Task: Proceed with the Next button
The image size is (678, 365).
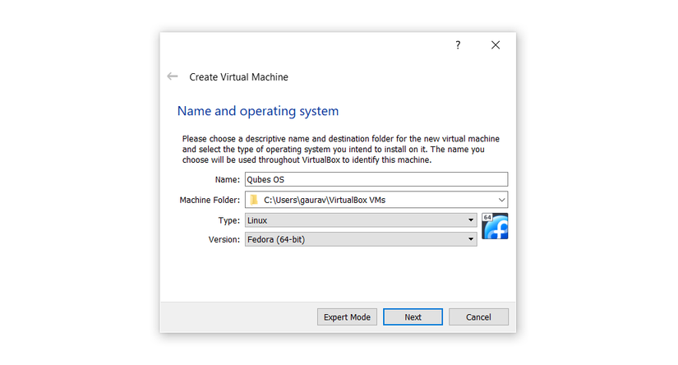Action: [413, 317]
